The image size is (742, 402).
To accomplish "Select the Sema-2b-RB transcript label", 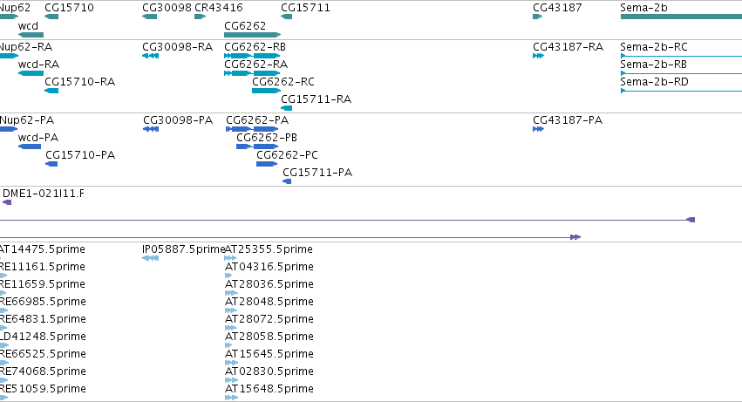I will pos(653,65).
